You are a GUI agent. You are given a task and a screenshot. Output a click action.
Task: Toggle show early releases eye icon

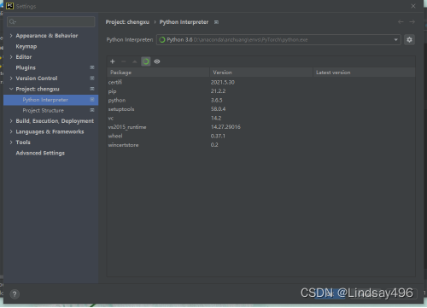[157, 61]
